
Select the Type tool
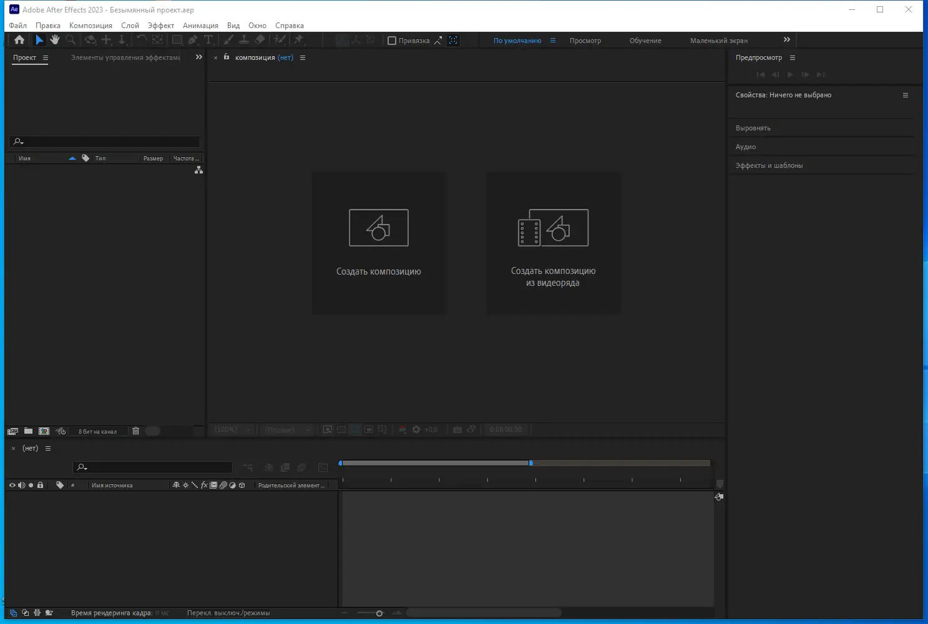pos(209,39)
